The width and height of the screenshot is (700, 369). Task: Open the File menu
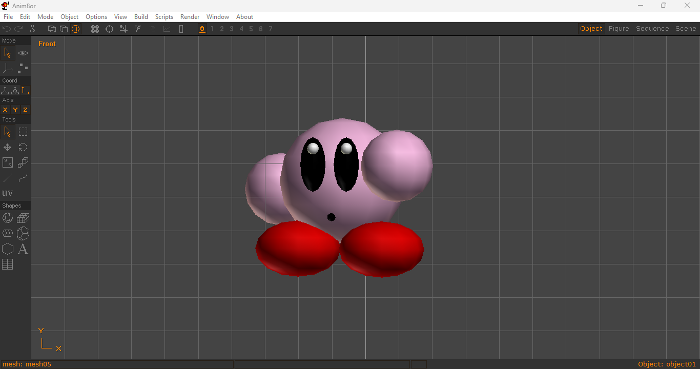(8, 17)
